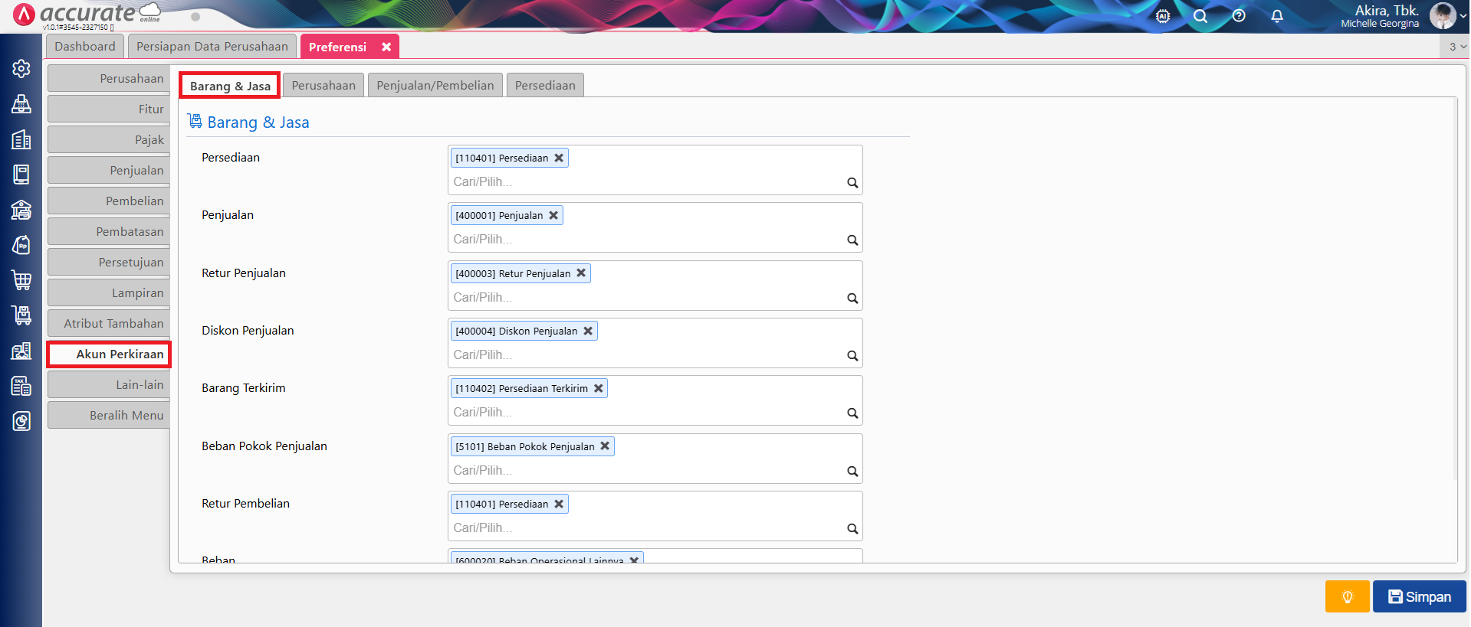Open the notifications bell icon
This screenshot has height=627, width=1471.
1276,16
